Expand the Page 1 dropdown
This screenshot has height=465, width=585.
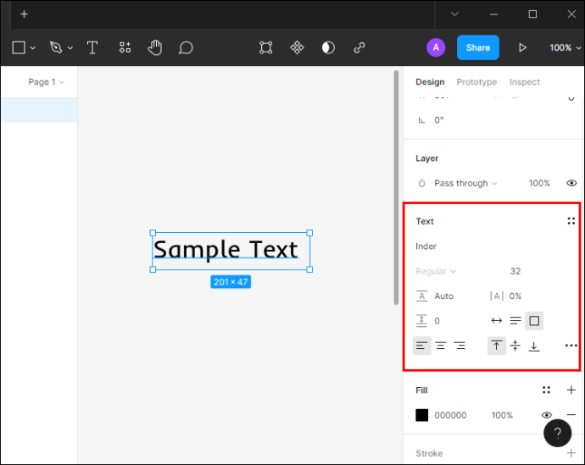pyautogui.click(x=47, y=82)
